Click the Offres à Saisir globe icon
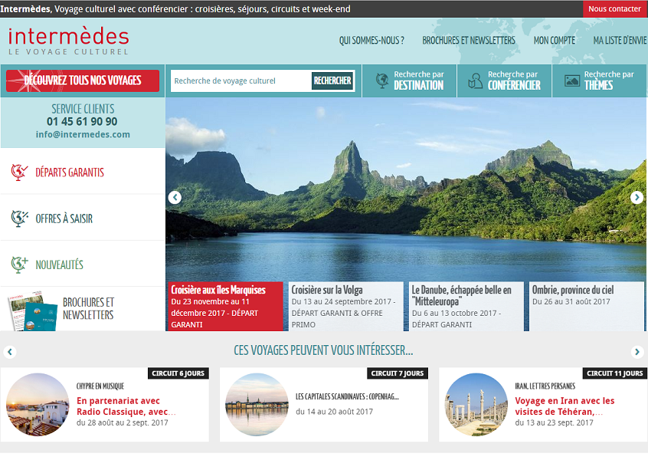Viewport: 648px width, 460px height. [19, 219]
